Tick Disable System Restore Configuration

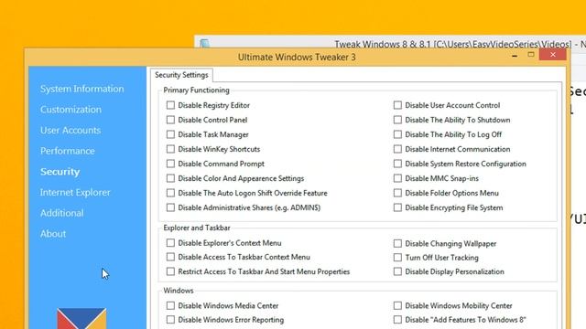(397, 164)
